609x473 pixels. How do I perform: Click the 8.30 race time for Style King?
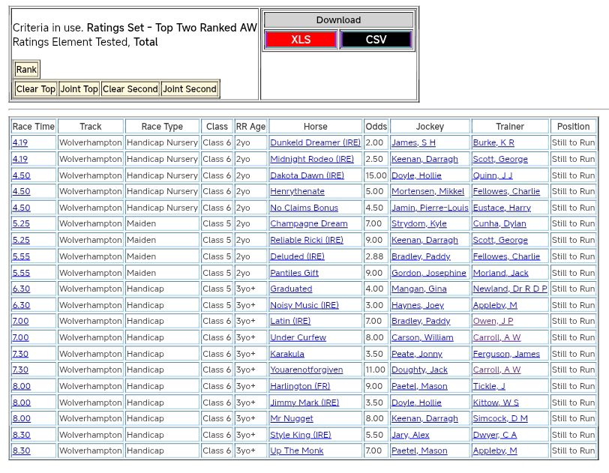[21, 435]
